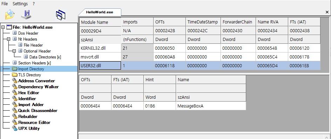
Task: Select the KERNEL32.dll module row
Action: [x=200, y=48]
